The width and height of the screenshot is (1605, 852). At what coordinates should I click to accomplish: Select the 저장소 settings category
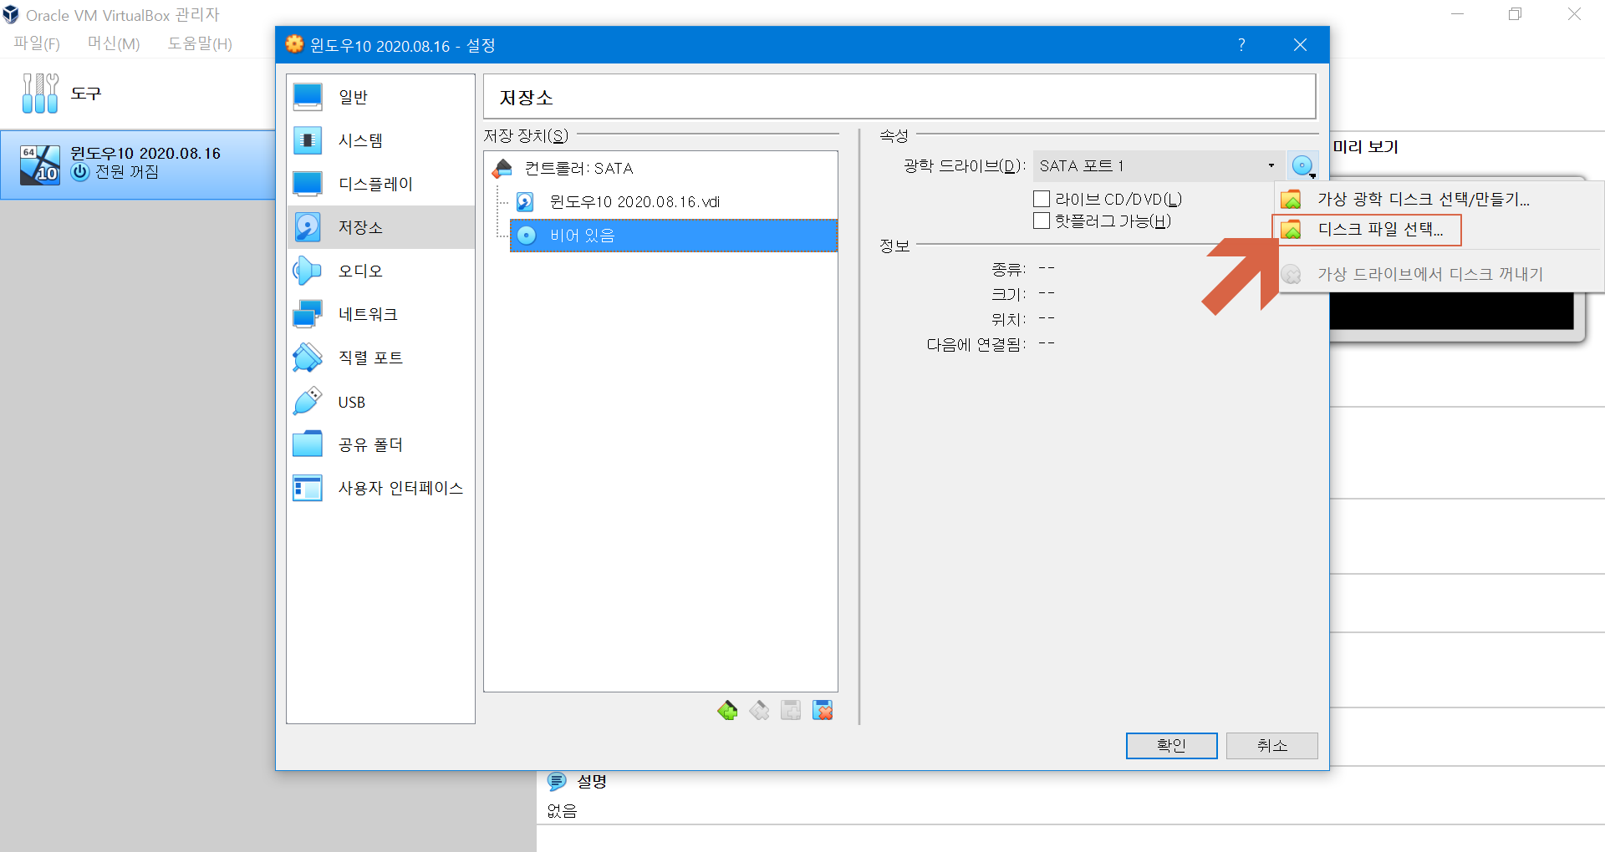coord(380,227)
